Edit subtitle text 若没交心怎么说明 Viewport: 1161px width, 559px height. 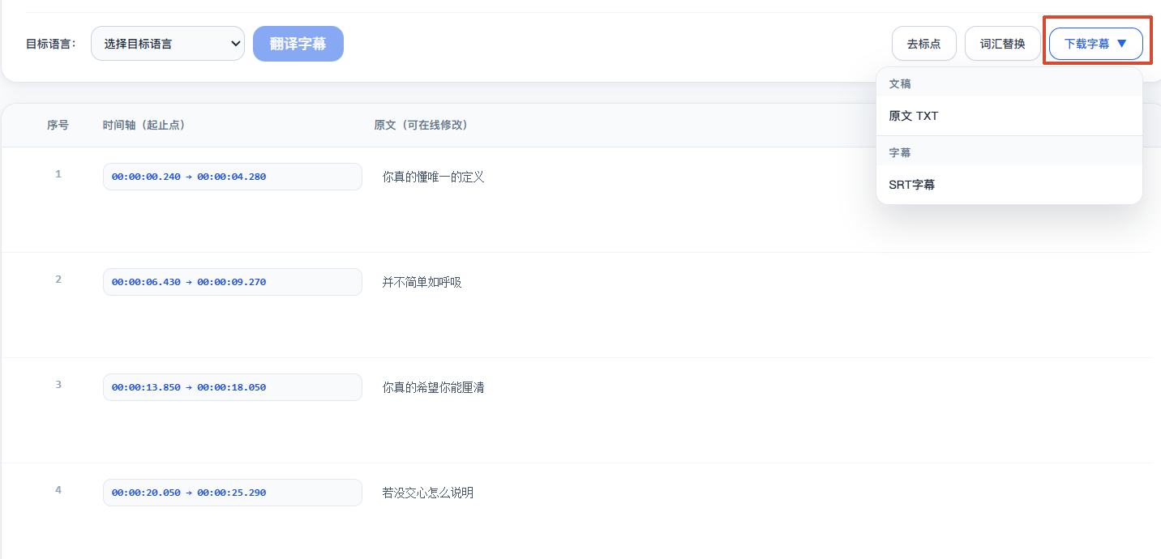(x=428, y=493)
